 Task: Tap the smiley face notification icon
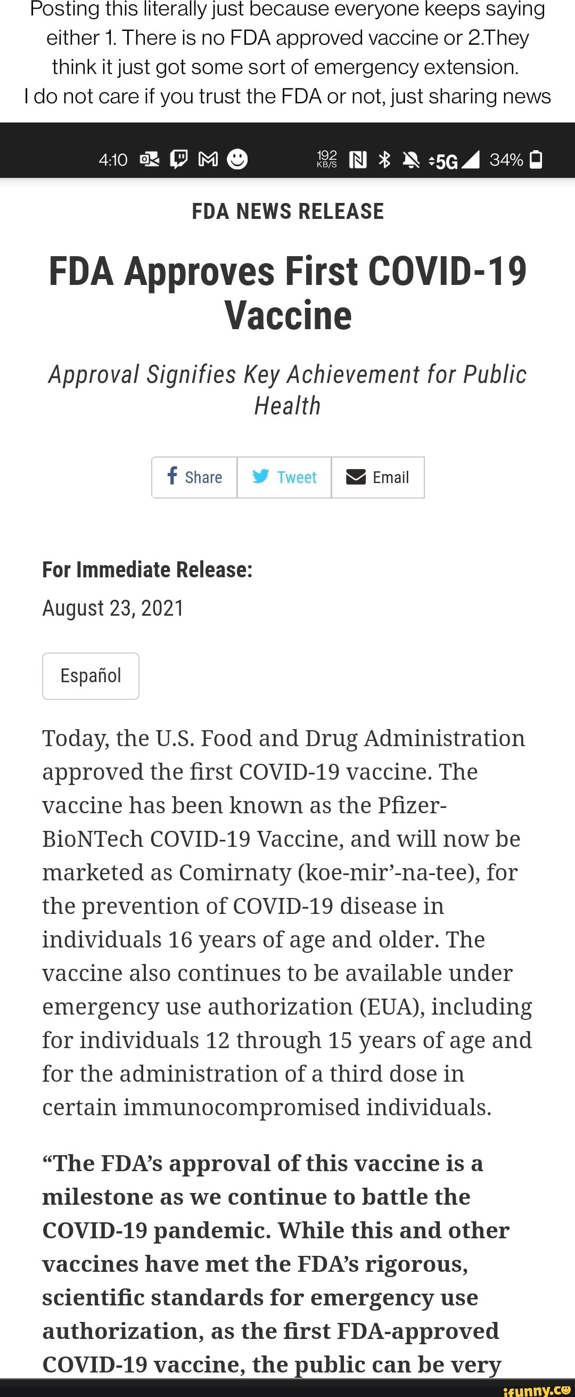[237, 159]
